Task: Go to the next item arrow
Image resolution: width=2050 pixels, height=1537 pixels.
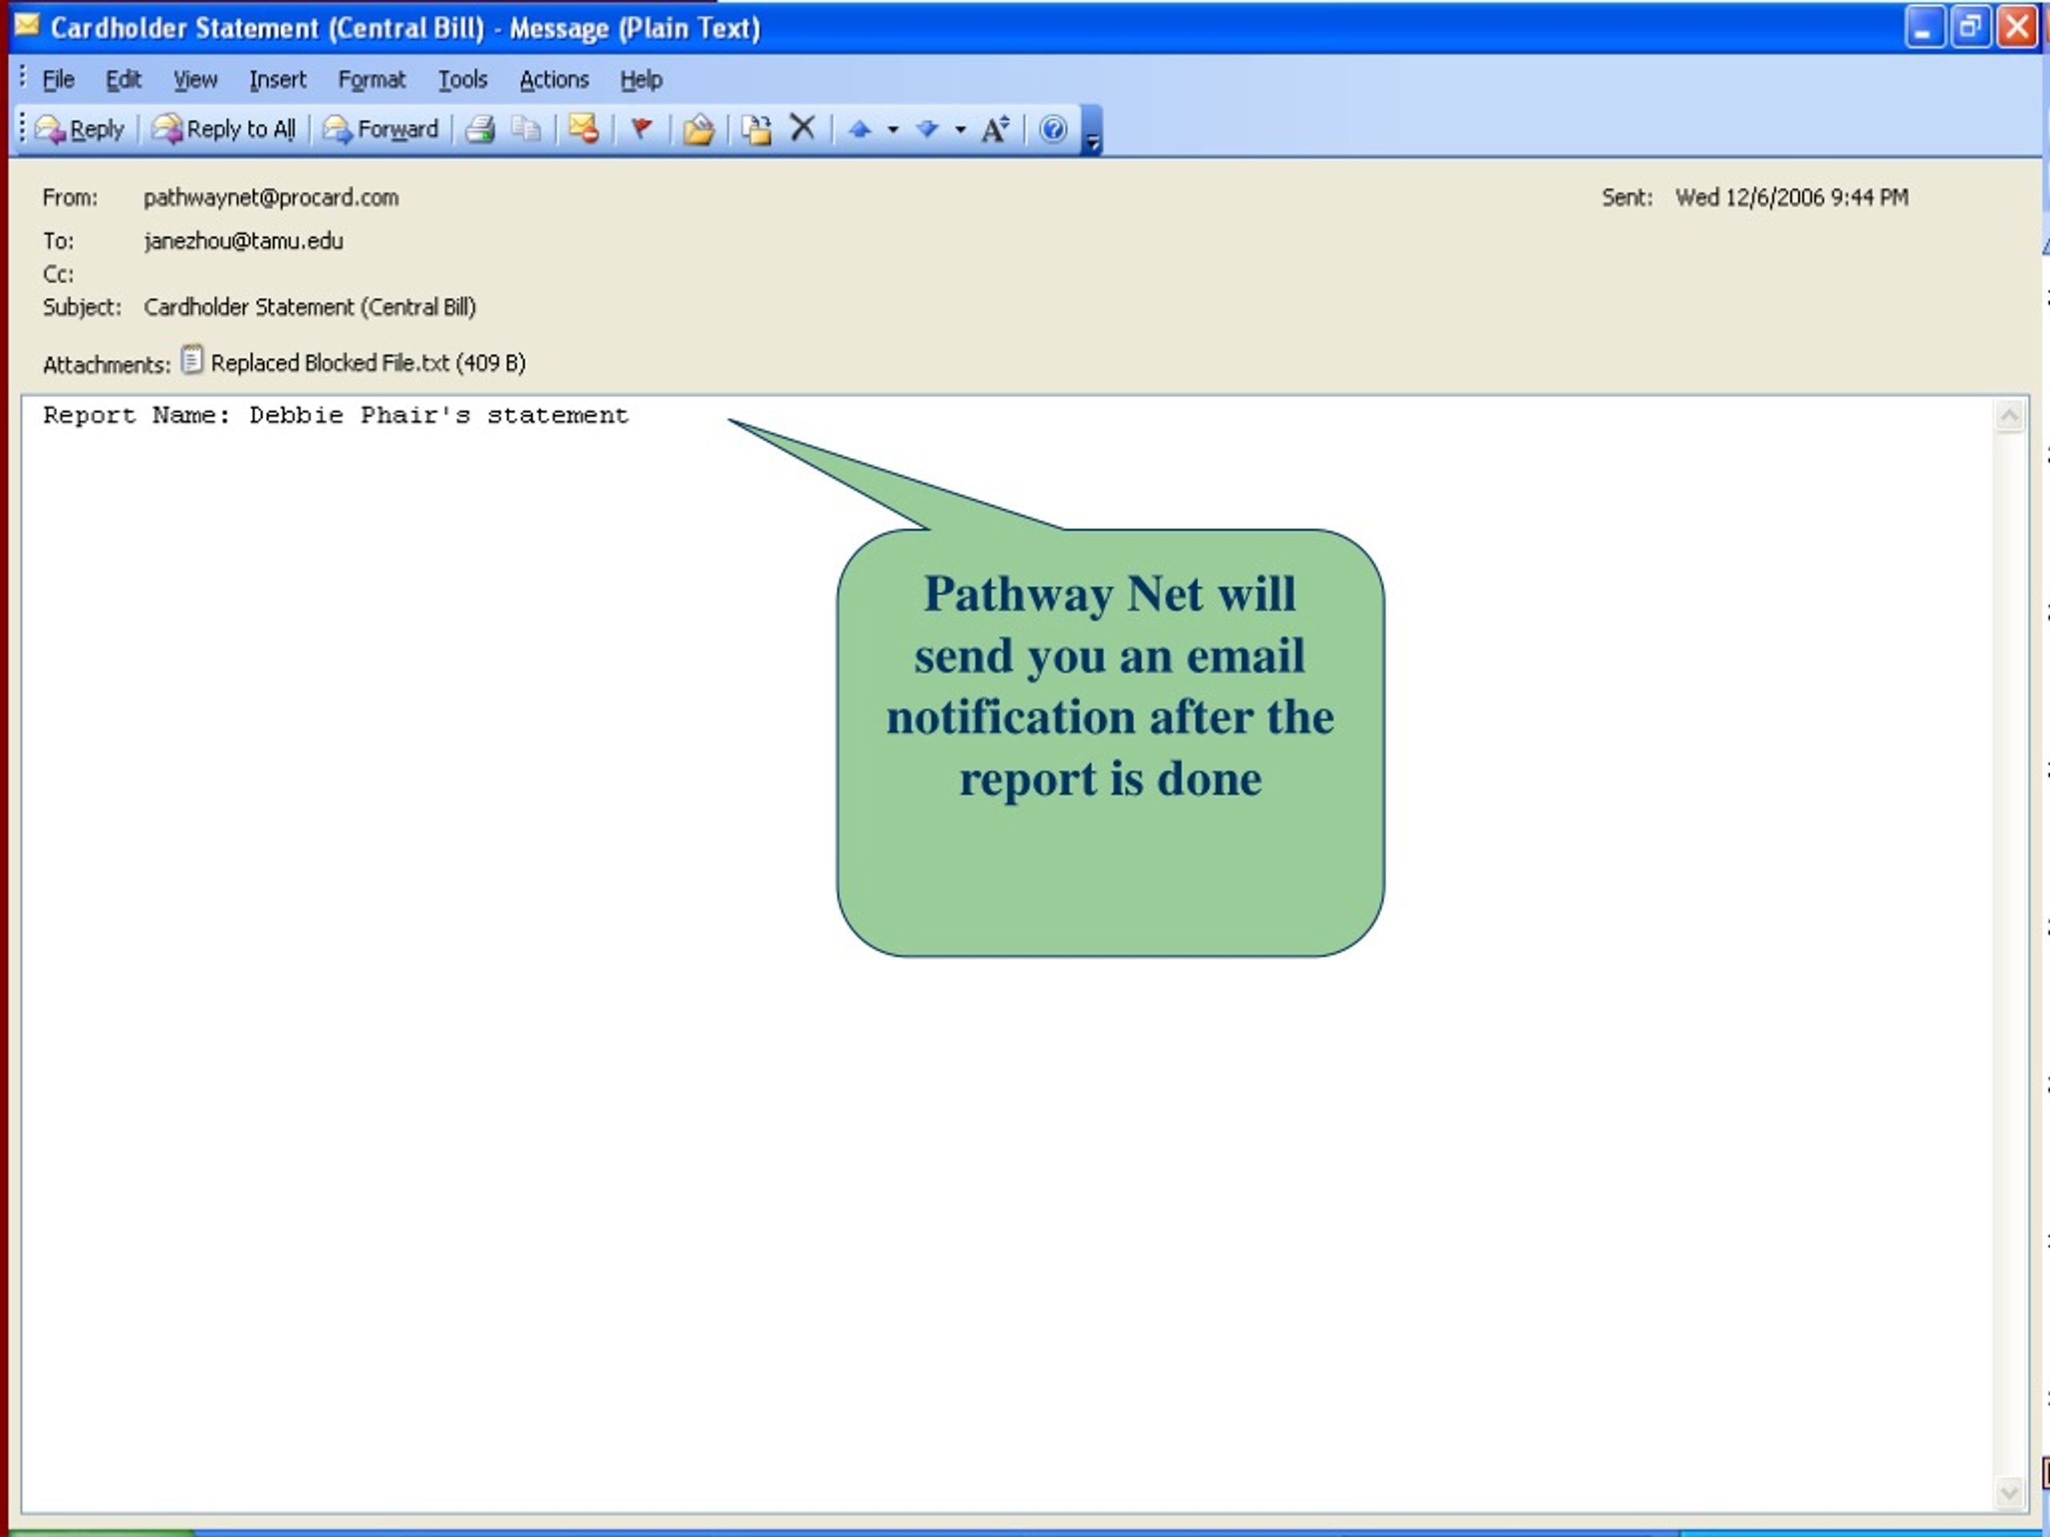Action: 927,130
